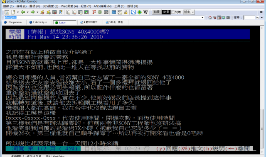Click the green flower star icon
Image resolution: width=266 pixels, height=157 pixels.
point(140,12)
